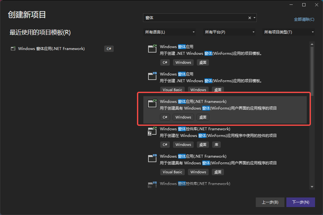The image size is (323, 215).
Task: Click the 下一步(N) button
Action: click(x=301, y=202)
